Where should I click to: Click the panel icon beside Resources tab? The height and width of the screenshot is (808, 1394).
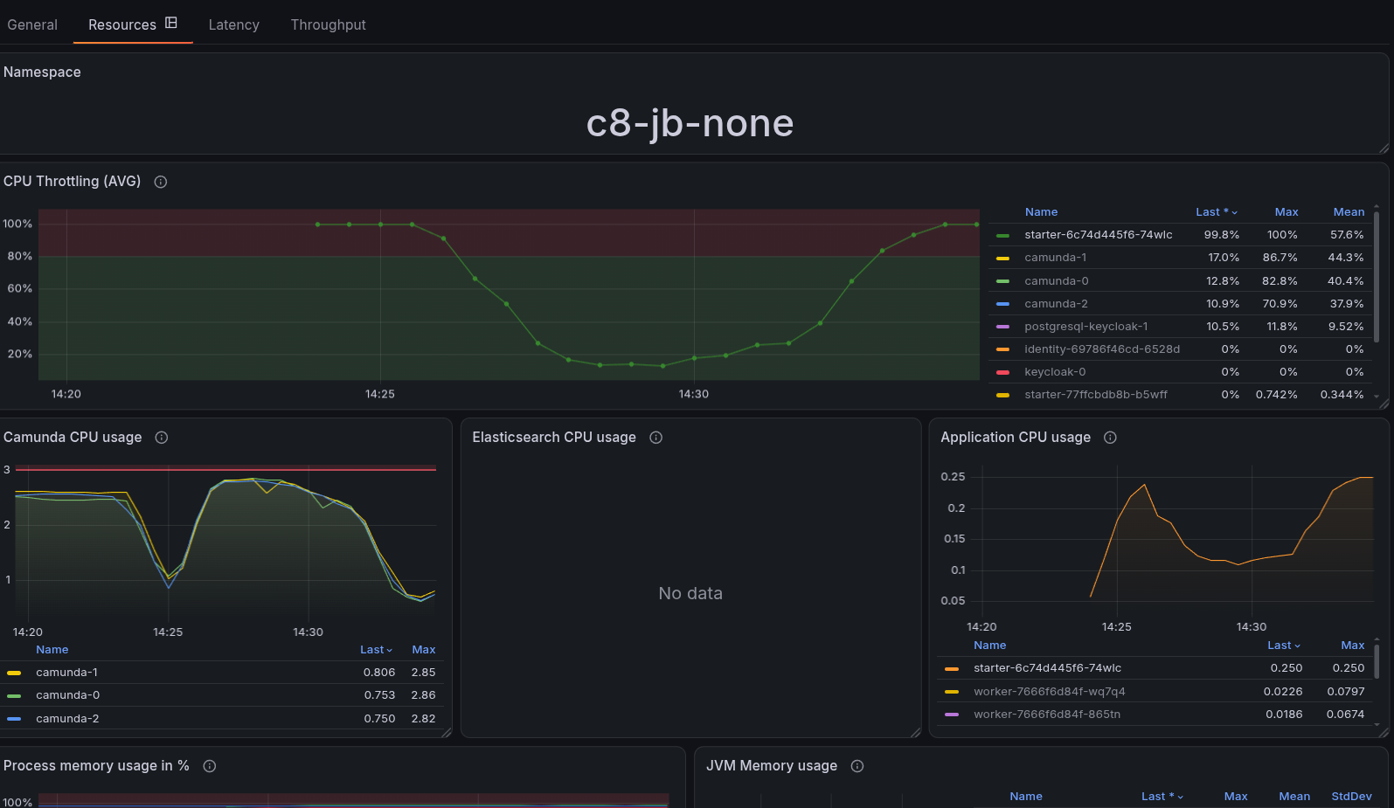[171, 23]
